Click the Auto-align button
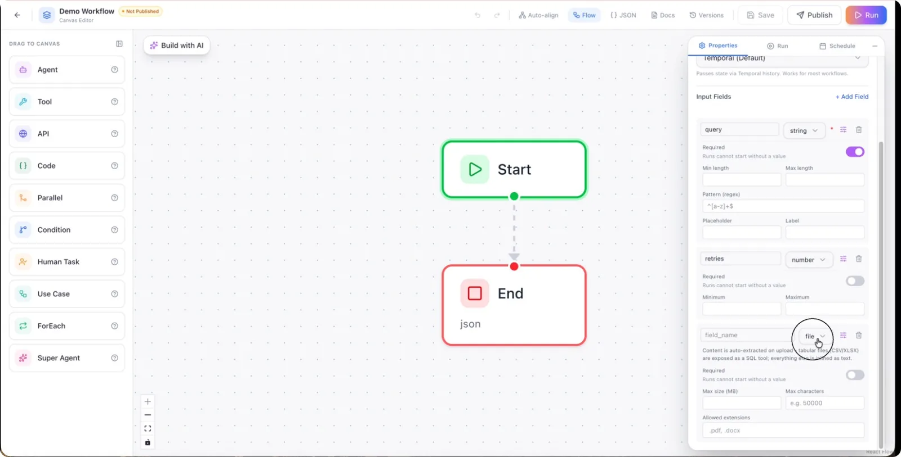 tap(538, 15)
